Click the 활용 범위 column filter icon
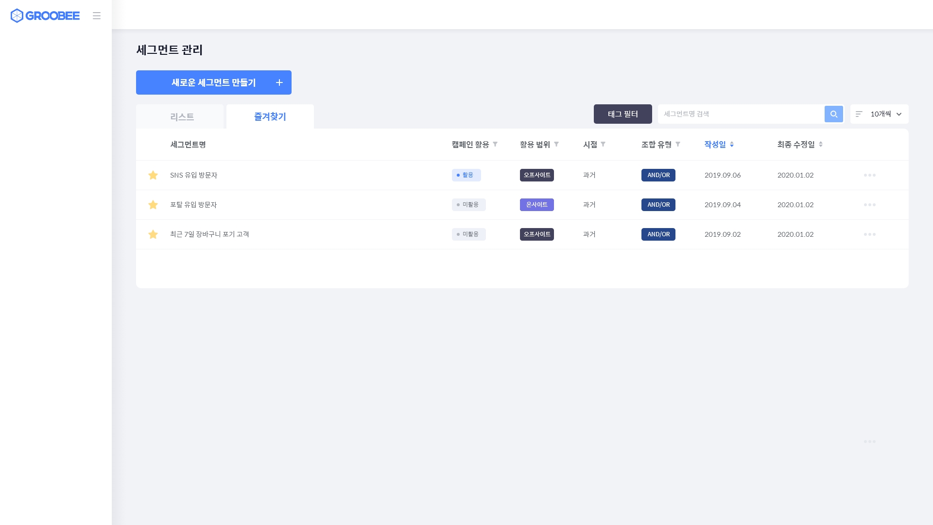The width and height of the screenshot is (933, 525). (556, 144)
